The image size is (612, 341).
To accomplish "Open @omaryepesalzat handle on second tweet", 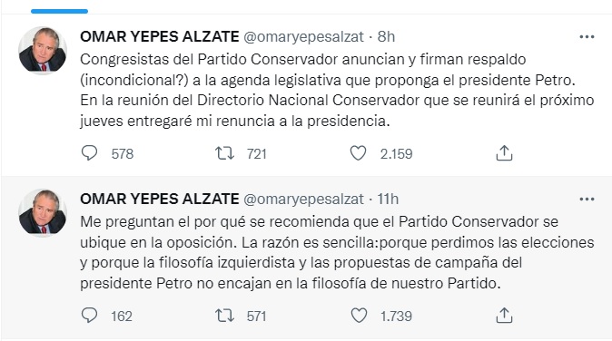I will [x=303, y=200].
